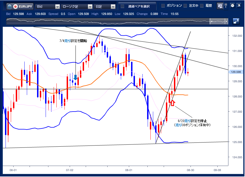Click the 08-01 date axis label
Image resolution: width=245 pixels, height=177 pixels.
point(129,170)
